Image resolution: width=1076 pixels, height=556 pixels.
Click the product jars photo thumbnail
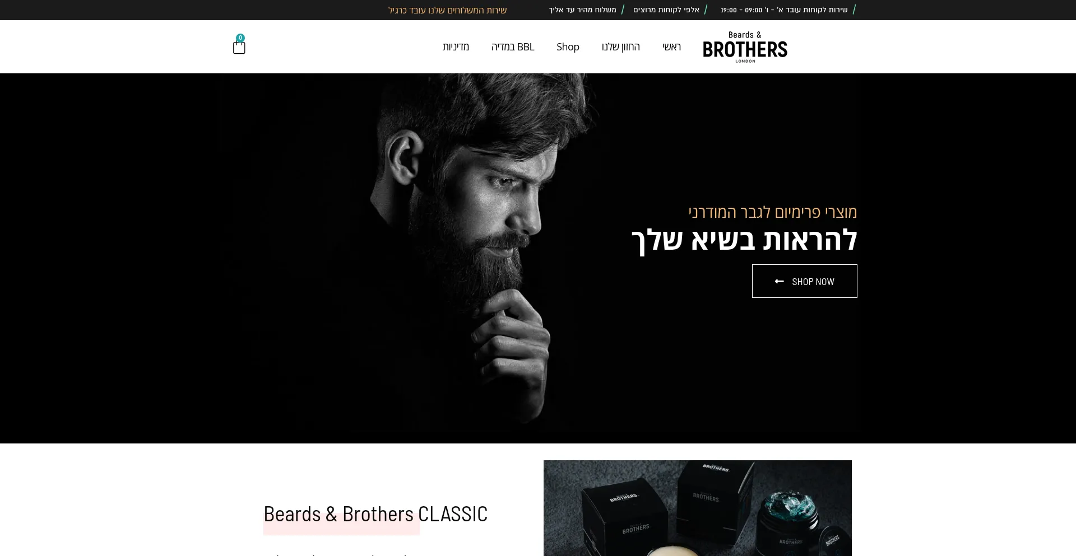(x=698, y=508)
